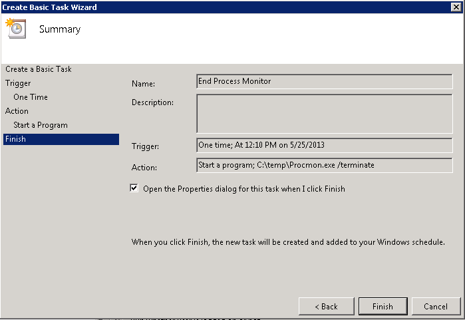The width and height of the screenshot is (465, 320).
Task: Click inside the empty Description box
Action: pyautogui.click(x=324, y=113)
